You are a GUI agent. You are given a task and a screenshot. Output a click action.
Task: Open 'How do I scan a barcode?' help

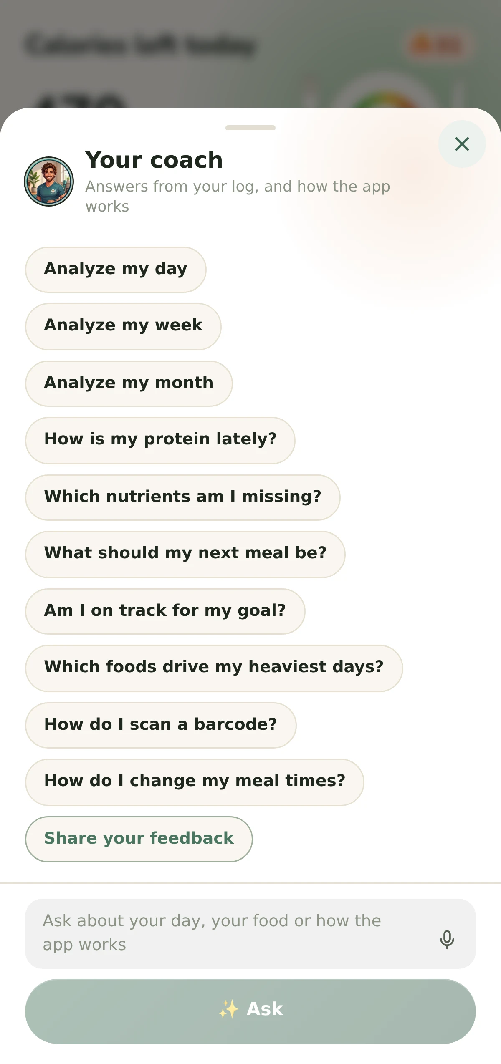click(x=161, y=725)
